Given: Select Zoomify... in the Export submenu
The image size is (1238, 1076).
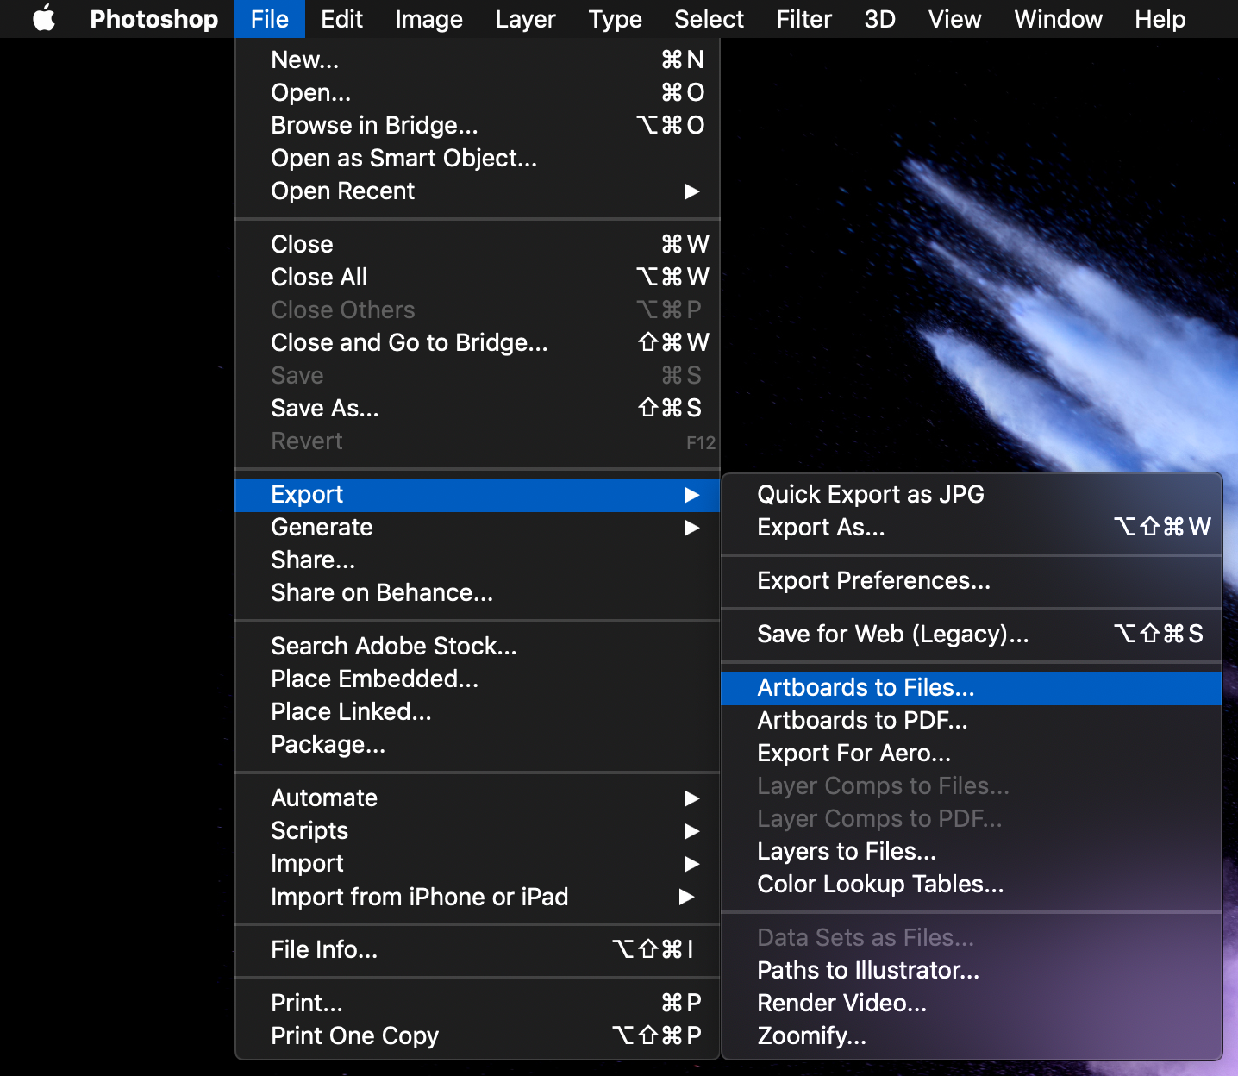Looking at the screenshot, I should pyautogui.click(x=972, y=1035).
